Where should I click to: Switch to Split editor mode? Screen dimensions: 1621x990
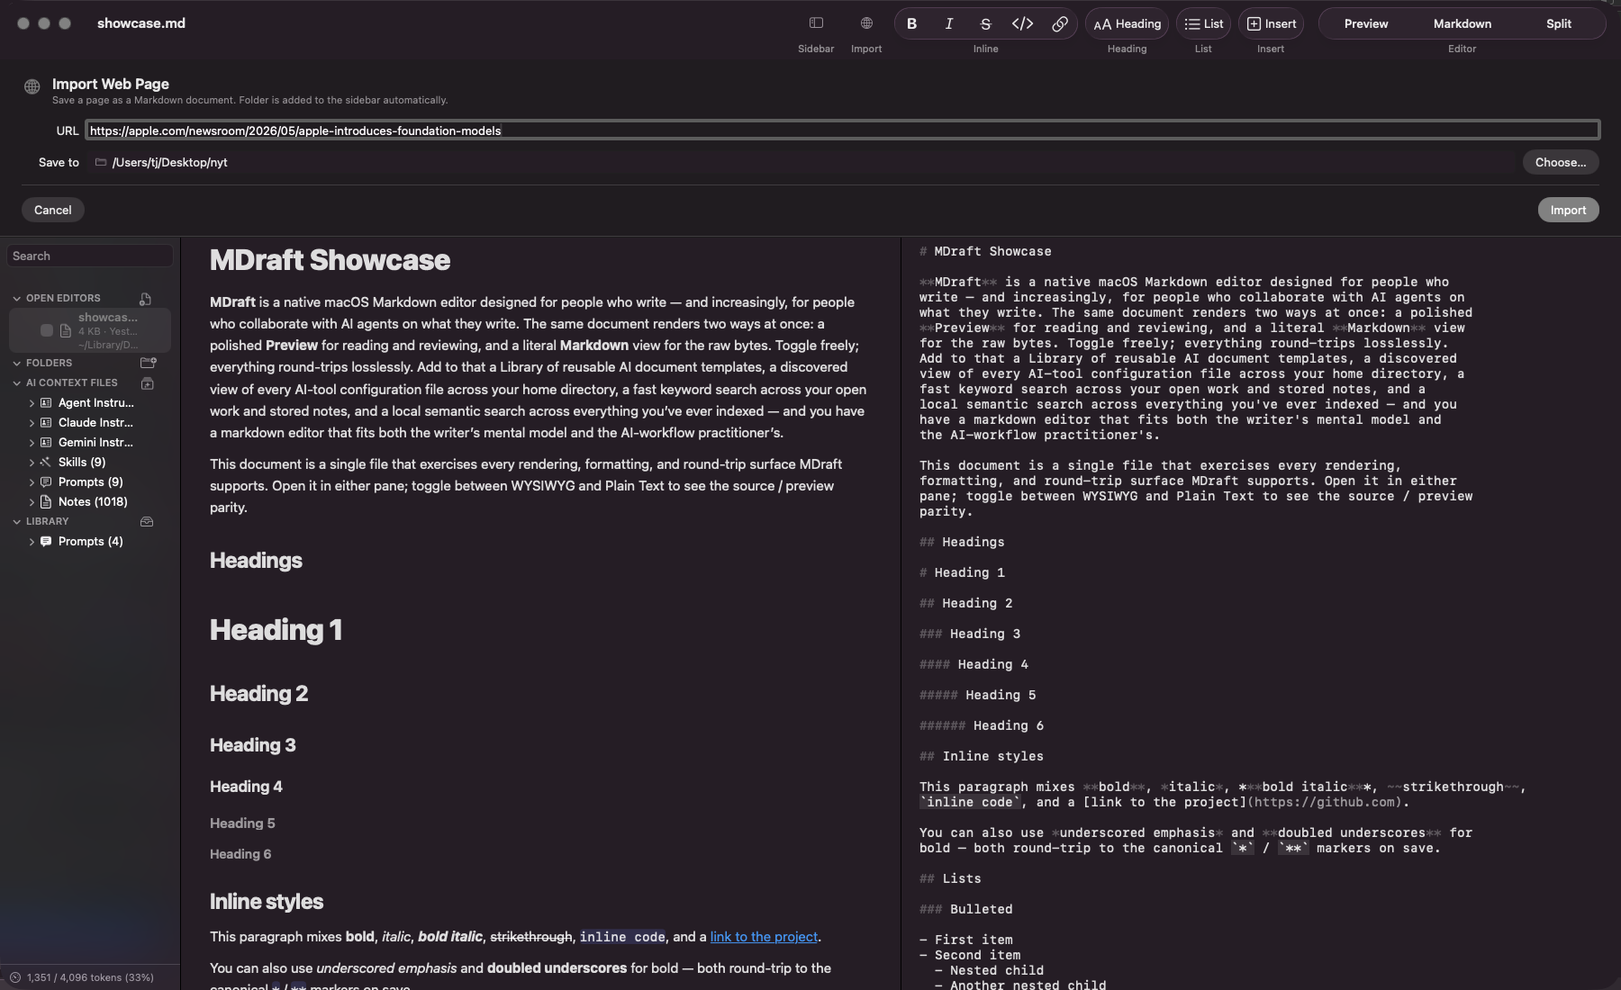pyautogui.click(x=1559, y=24)
